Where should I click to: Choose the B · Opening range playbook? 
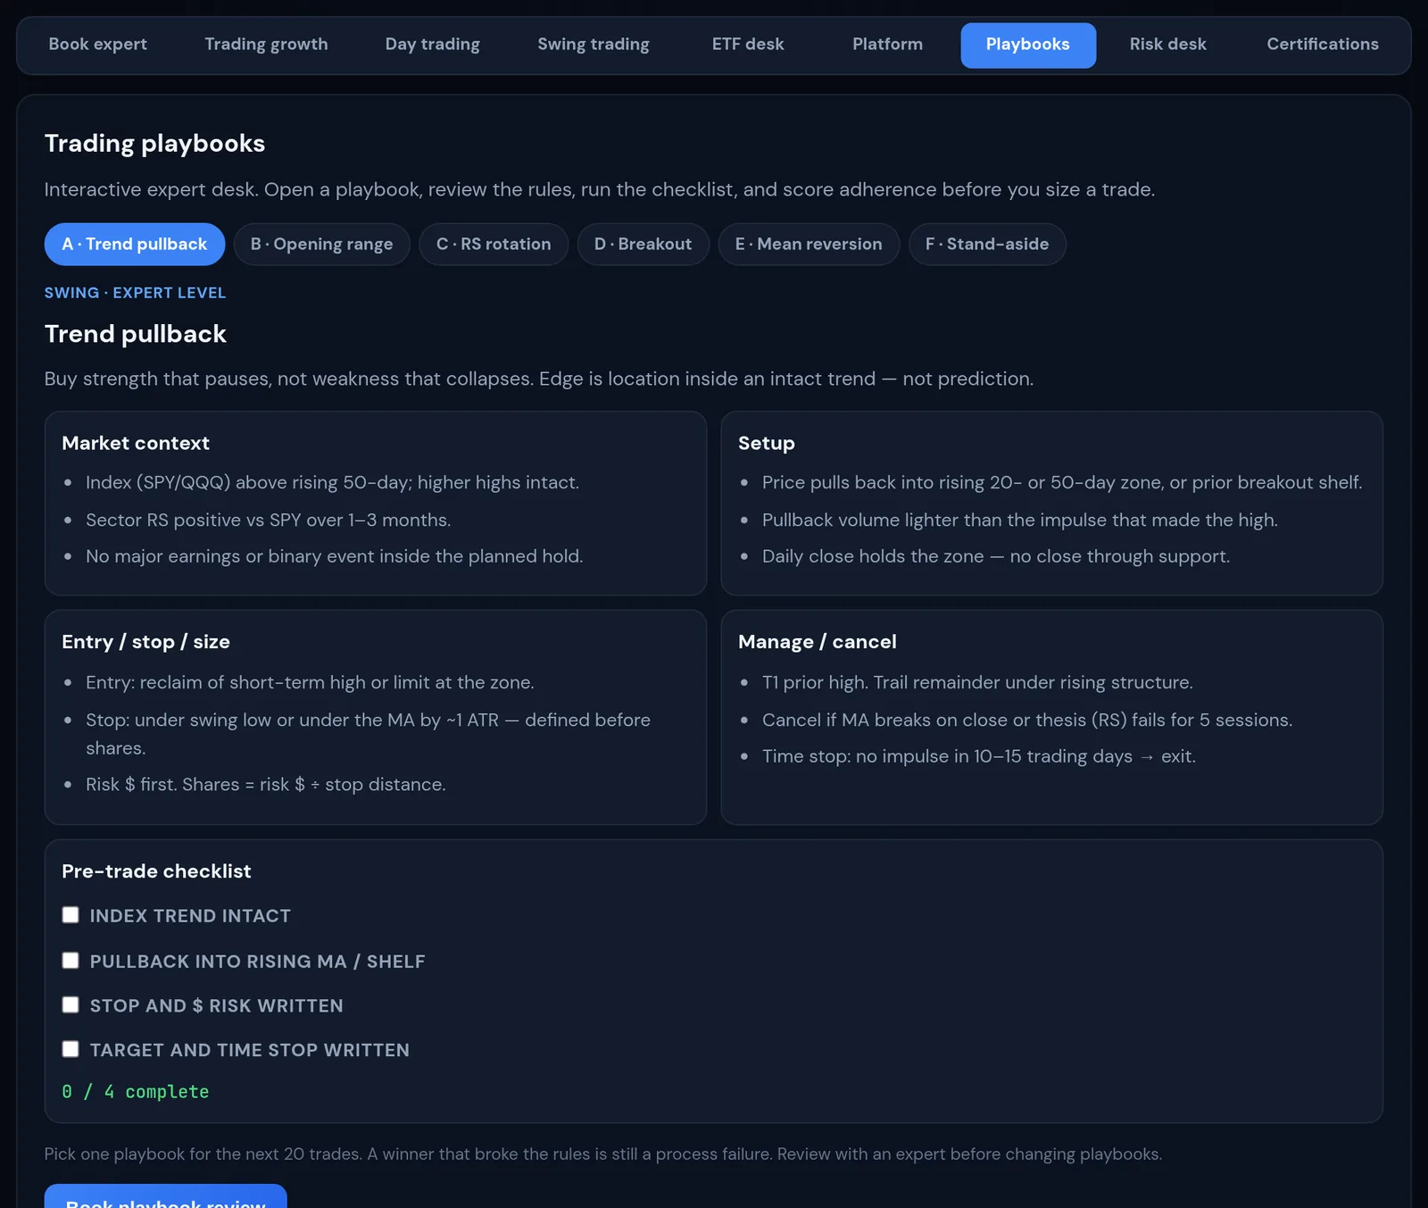[321, 244]
